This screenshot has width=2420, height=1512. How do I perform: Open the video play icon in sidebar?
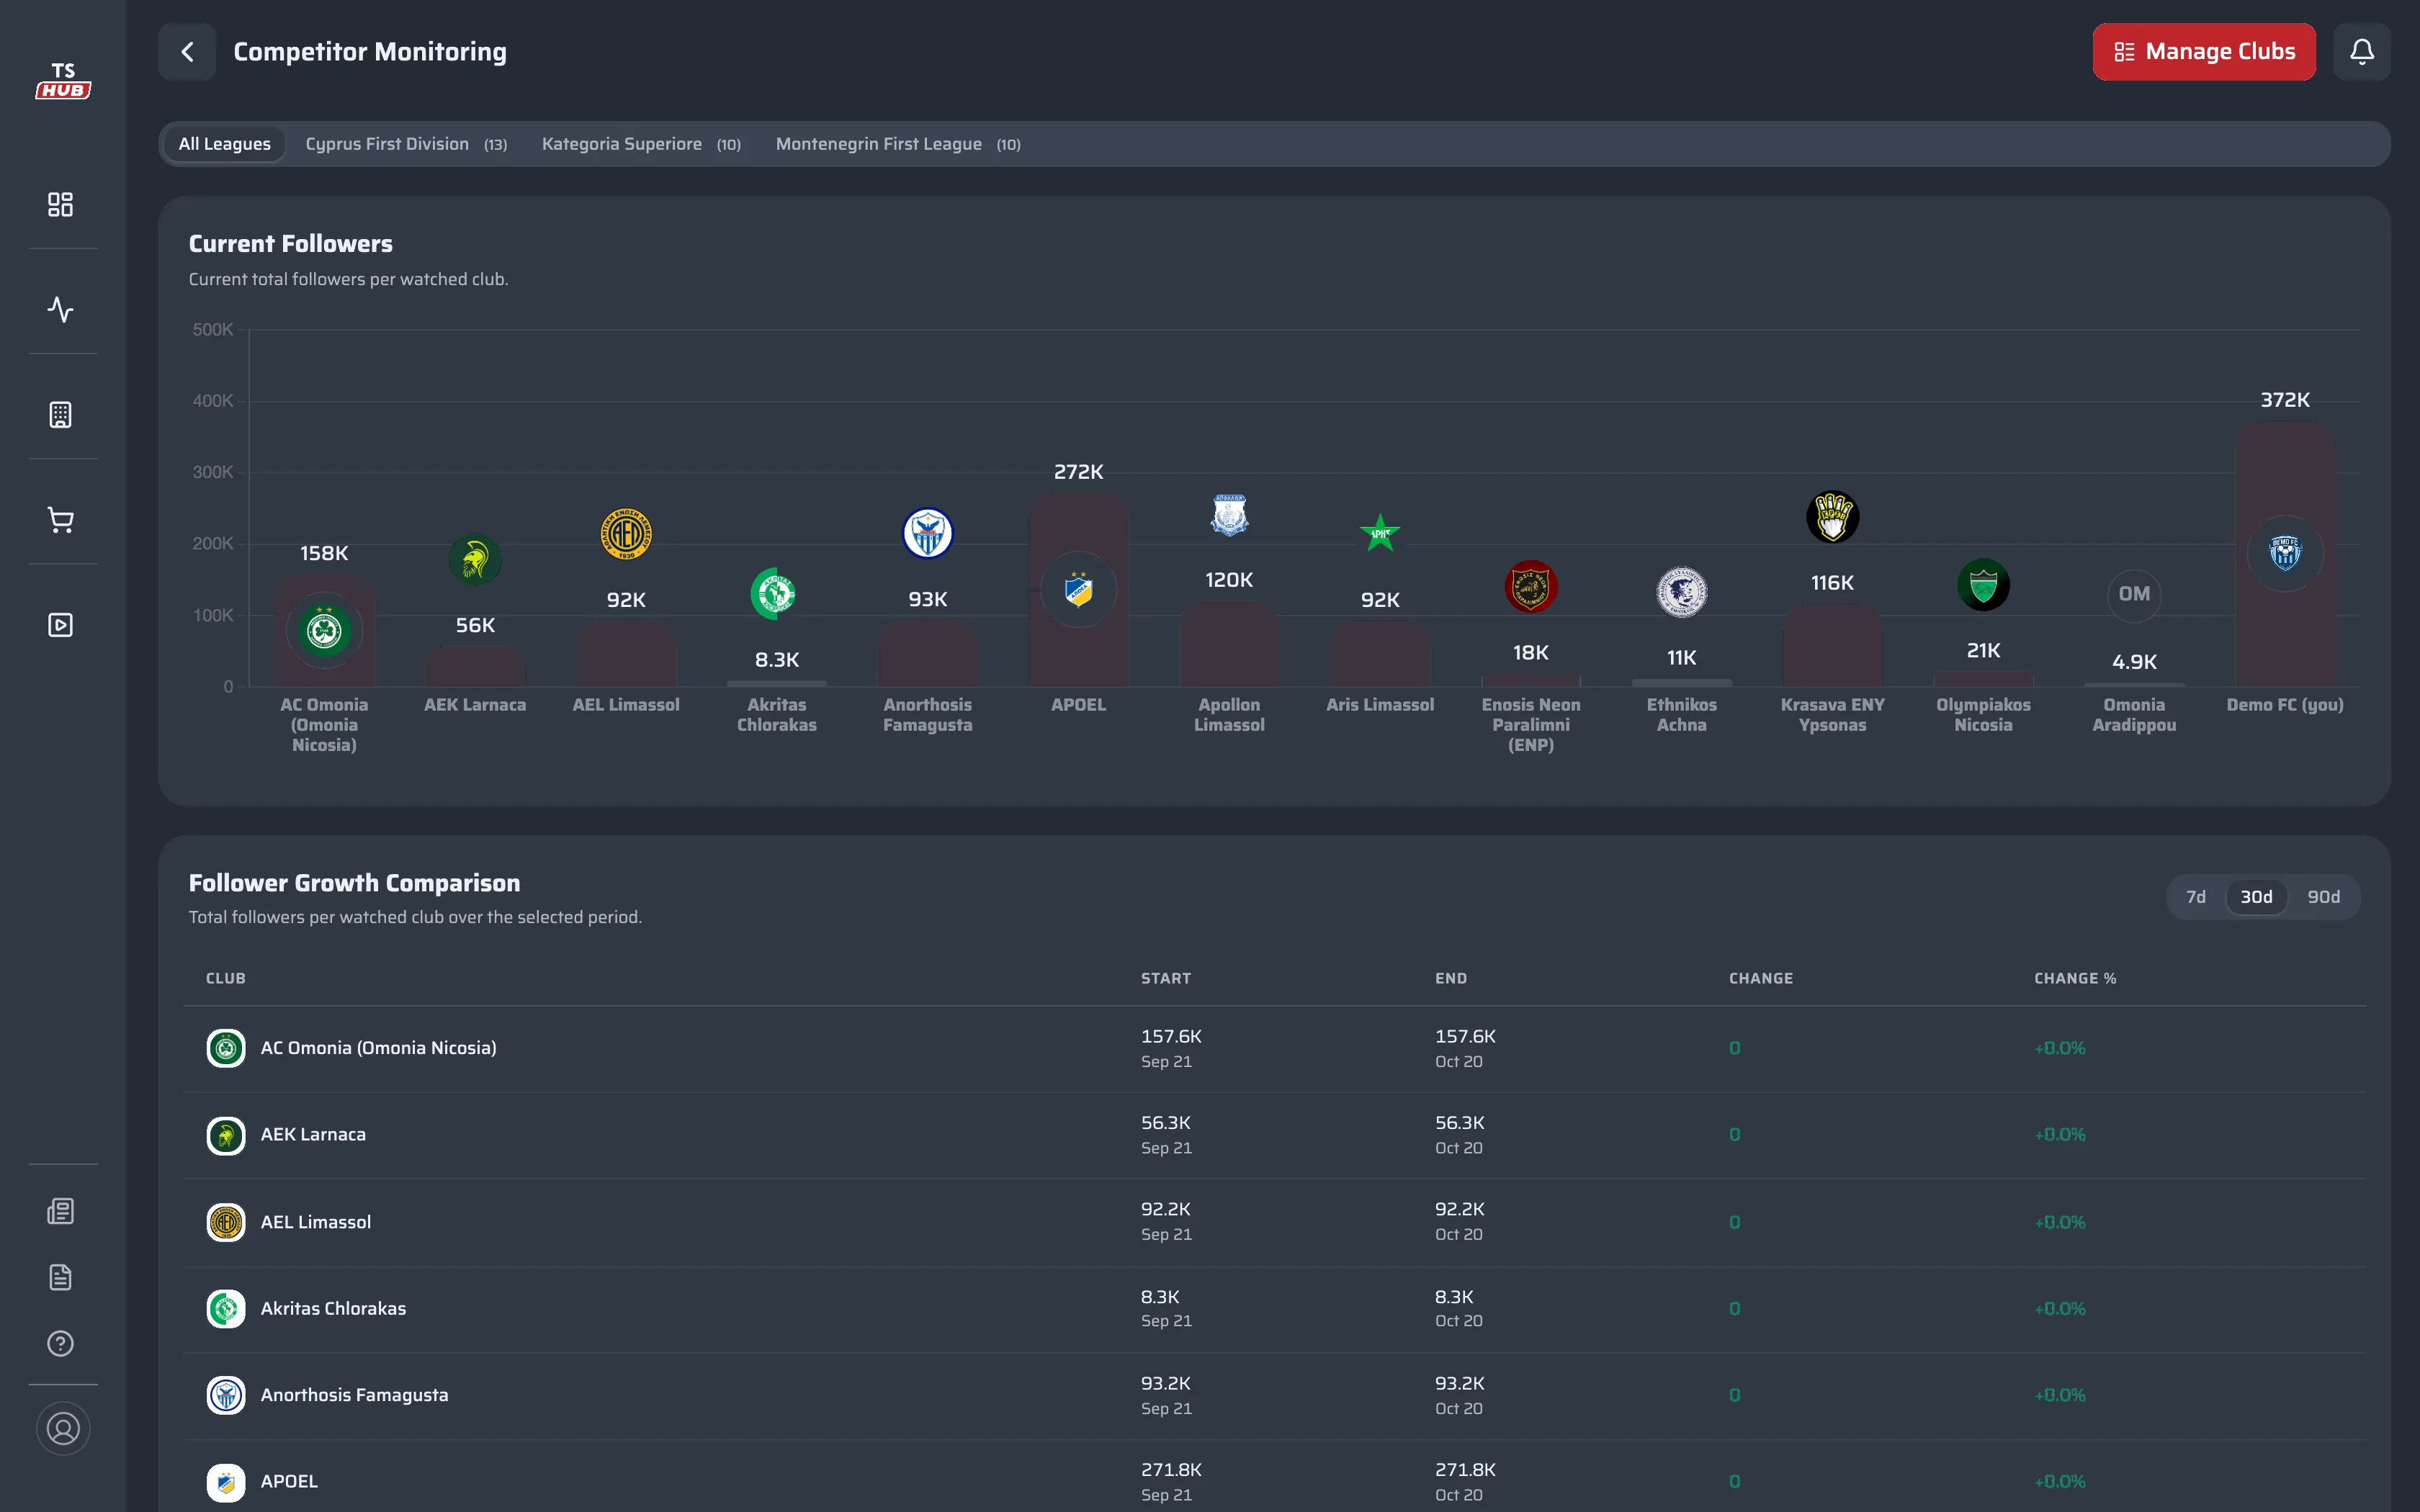(x=61, y=625)
